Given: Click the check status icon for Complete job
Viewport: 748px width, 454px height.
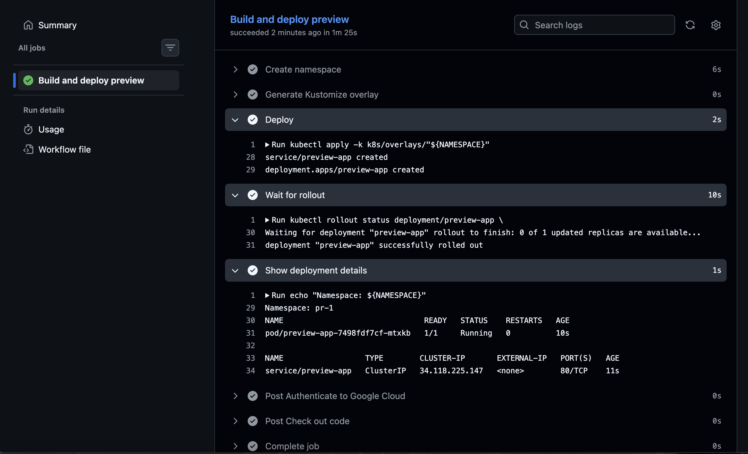Looking at the screenshot, I should point(253,446).
